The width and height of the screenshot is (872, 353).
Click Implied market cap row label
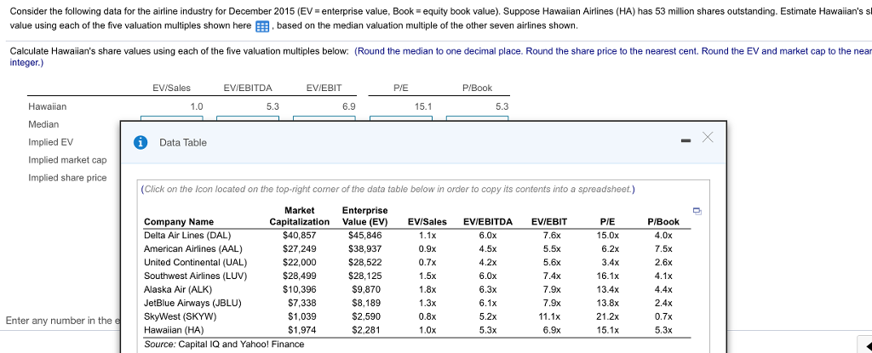click(x=67, y=160)
